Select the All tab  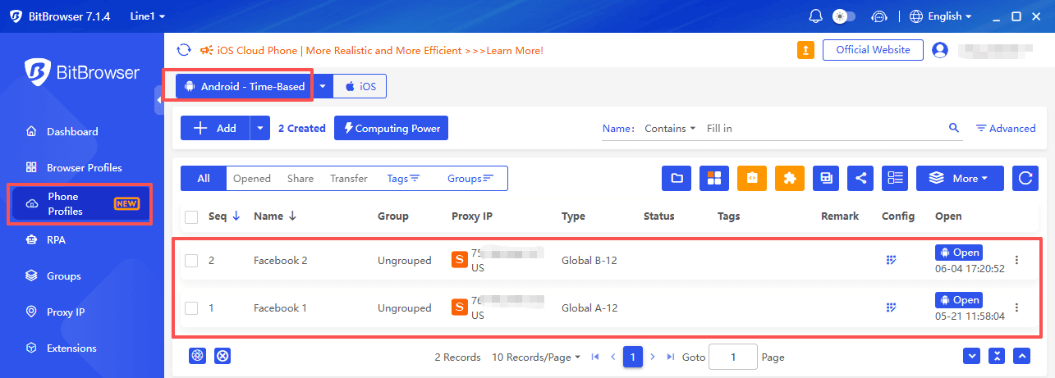point(204,178)
